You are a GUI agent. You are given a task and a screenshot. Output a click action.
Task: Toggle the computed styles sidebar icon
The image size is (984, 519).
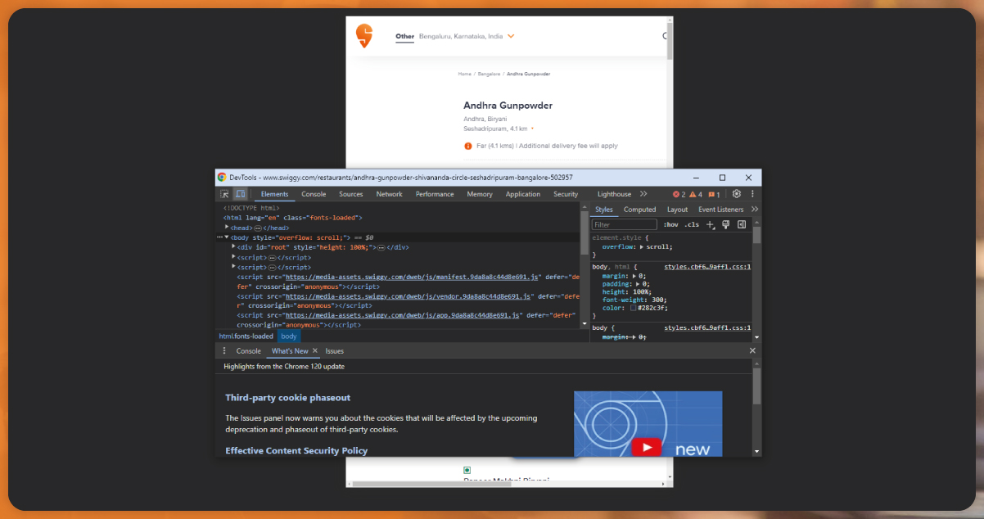coord(741,224)
